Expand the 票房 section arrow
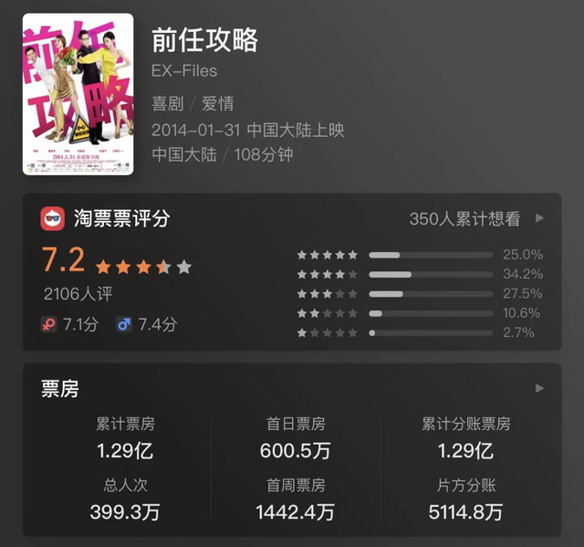584x547 pixels. click(539, 388)
